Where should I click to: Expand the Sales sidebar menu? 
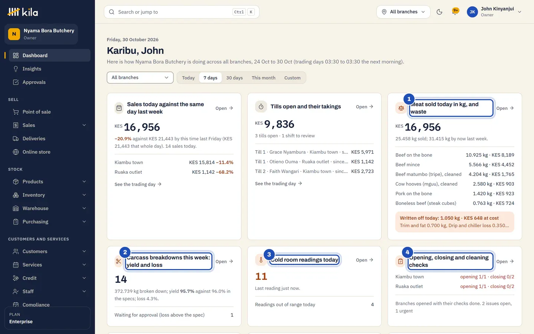pos(50,125)
